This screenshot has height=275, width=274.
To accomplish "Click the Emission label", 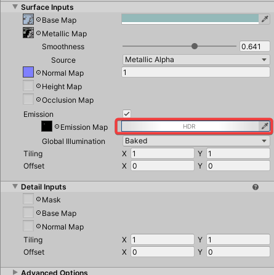I will point(38,114).
